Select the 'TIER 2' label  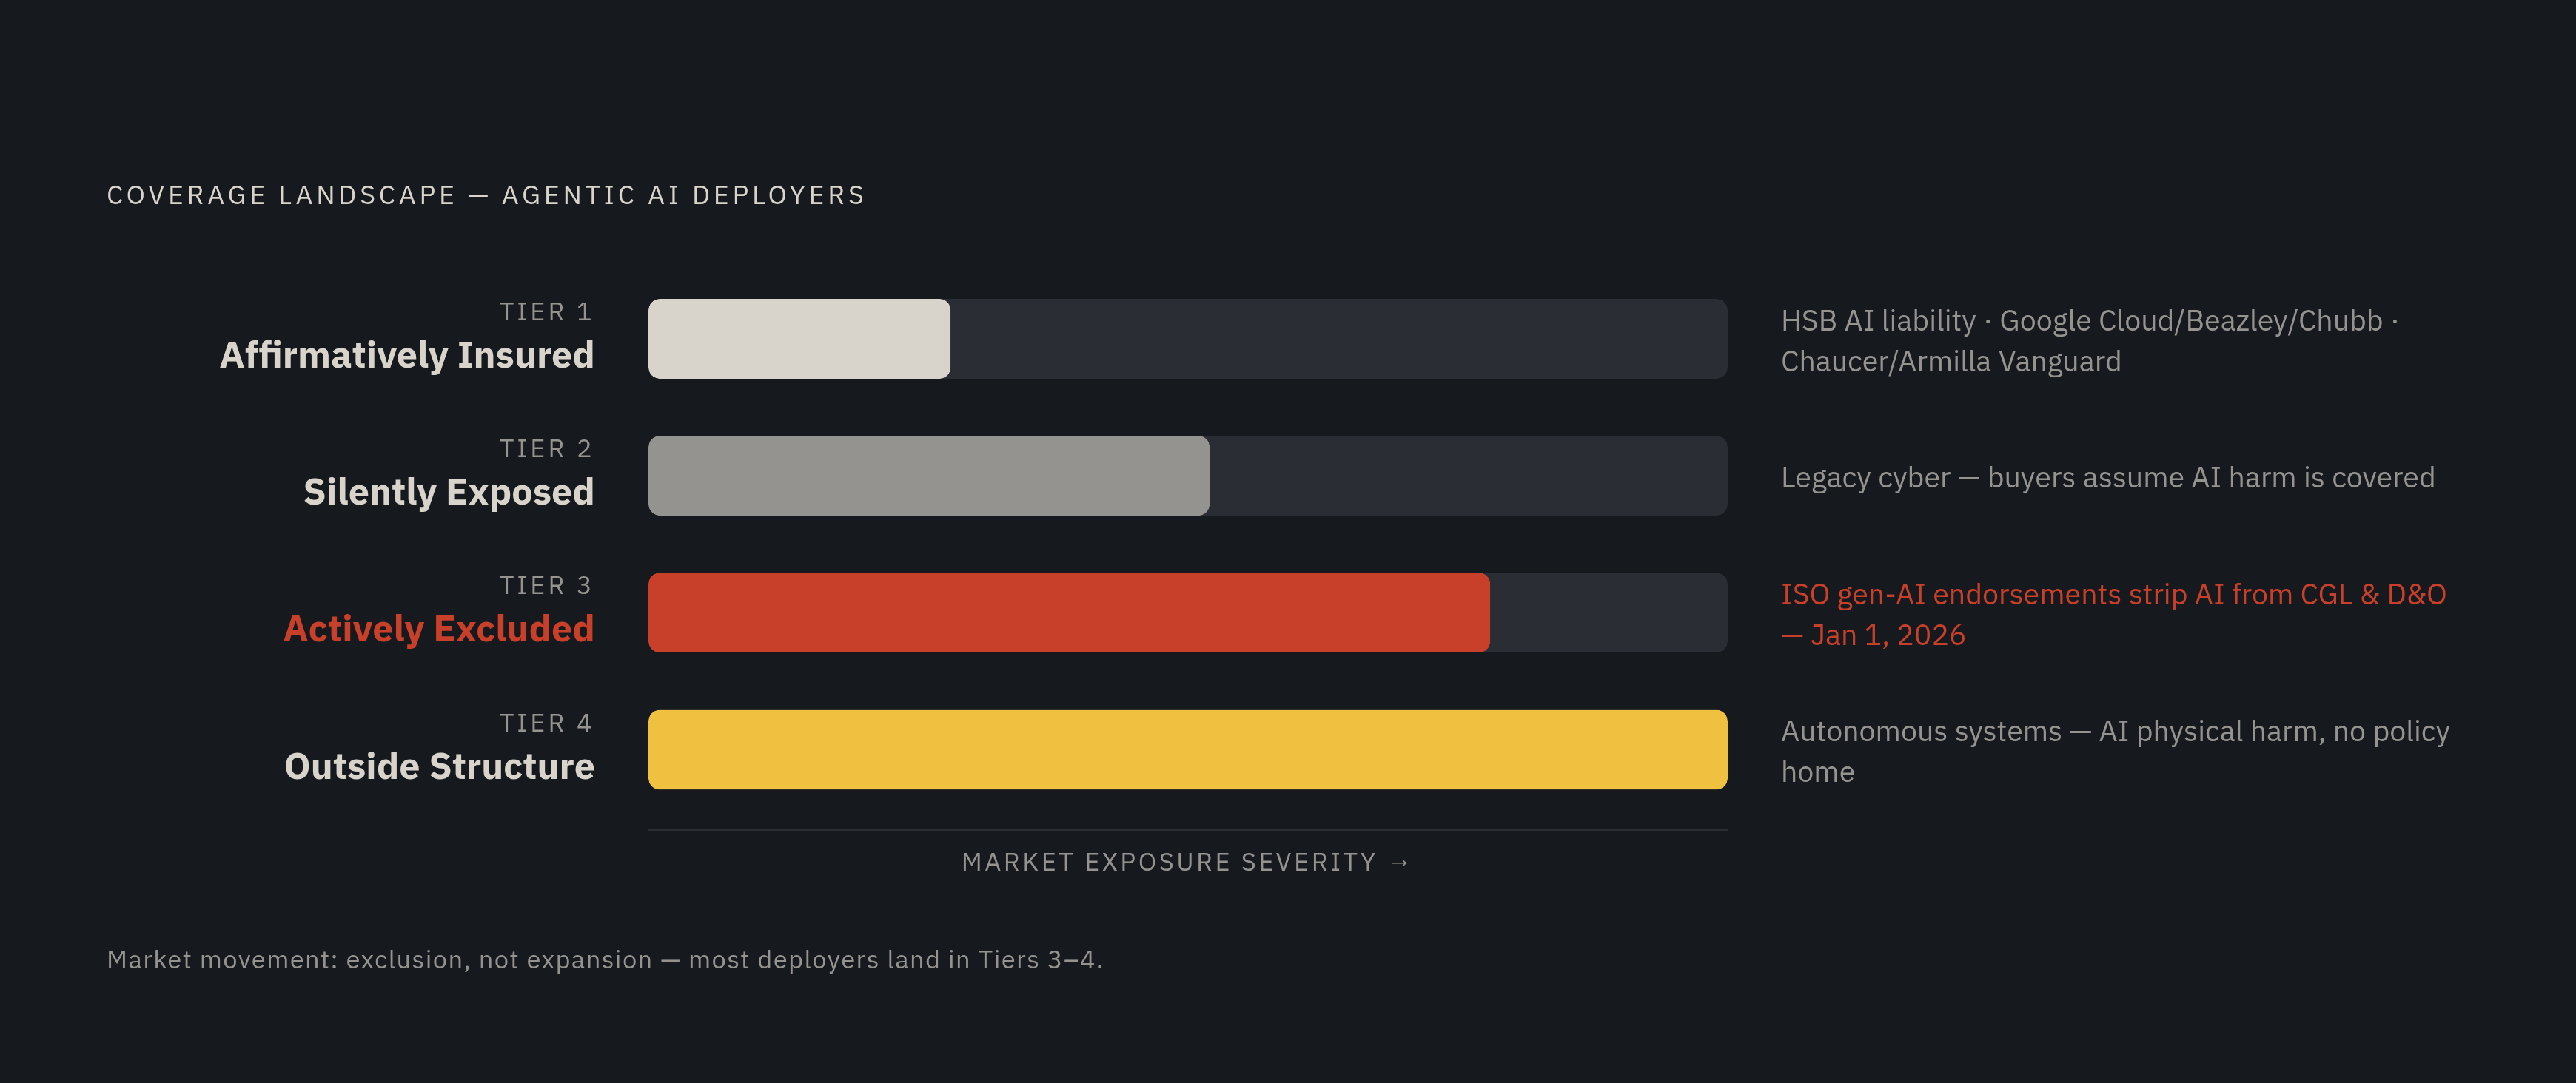(546, 448)
